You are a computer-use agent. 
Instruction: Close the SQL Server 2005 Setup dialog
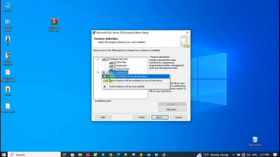pos(187,33)
